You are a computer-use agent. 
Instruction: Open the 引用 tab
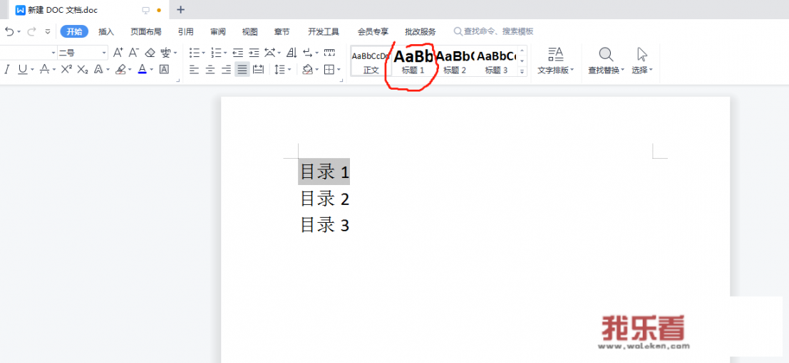click(x=186, y=32)
